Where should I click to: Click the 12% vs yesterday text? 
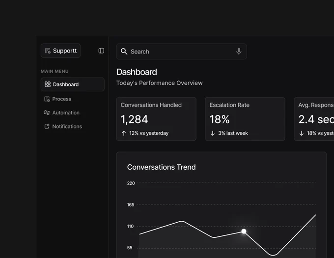pos(149,133)
